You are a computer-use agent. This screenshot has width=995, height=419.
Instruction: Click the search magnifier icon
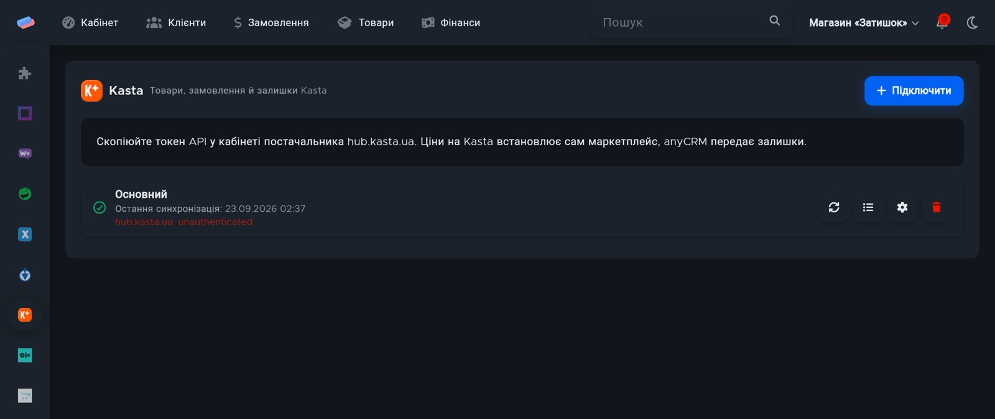(x=774, y=20)
